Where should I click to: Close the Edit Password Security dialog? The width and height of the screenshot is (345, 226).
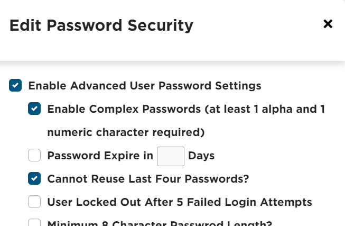(x=328, y=24)
